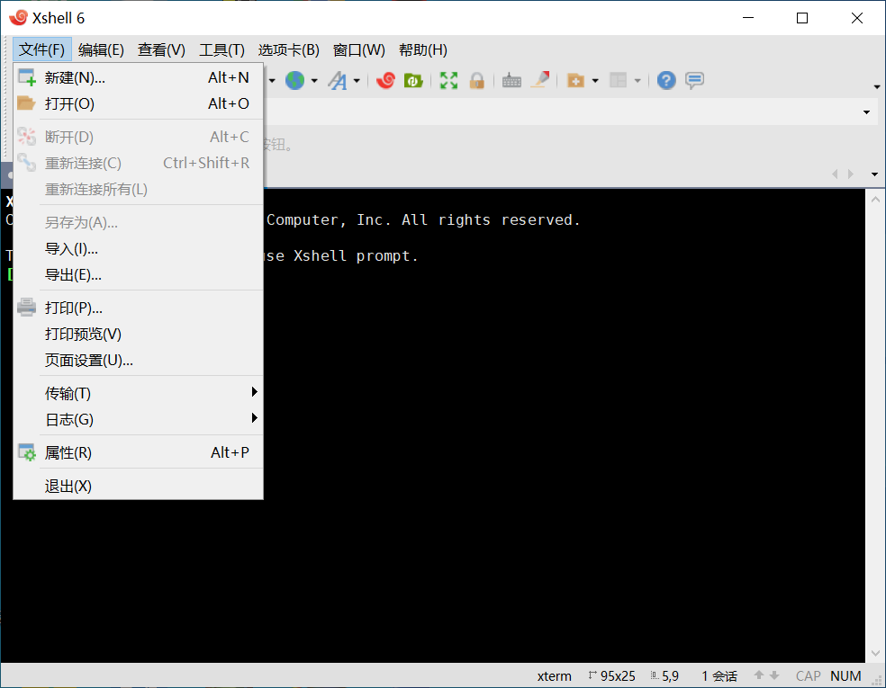Open the 选项卡(B) menu
The width and height of the screenshot is (886, 688).
point(288,49)
